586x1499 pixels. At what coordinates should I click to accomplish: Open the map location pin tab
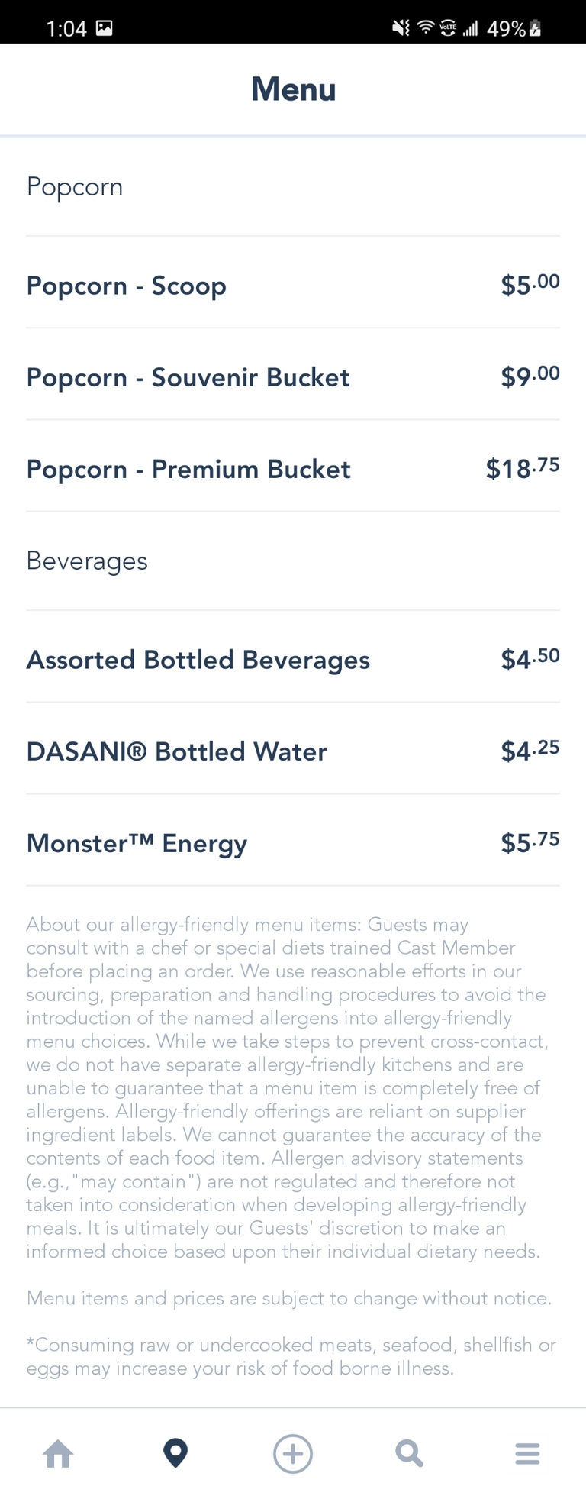175,1453
